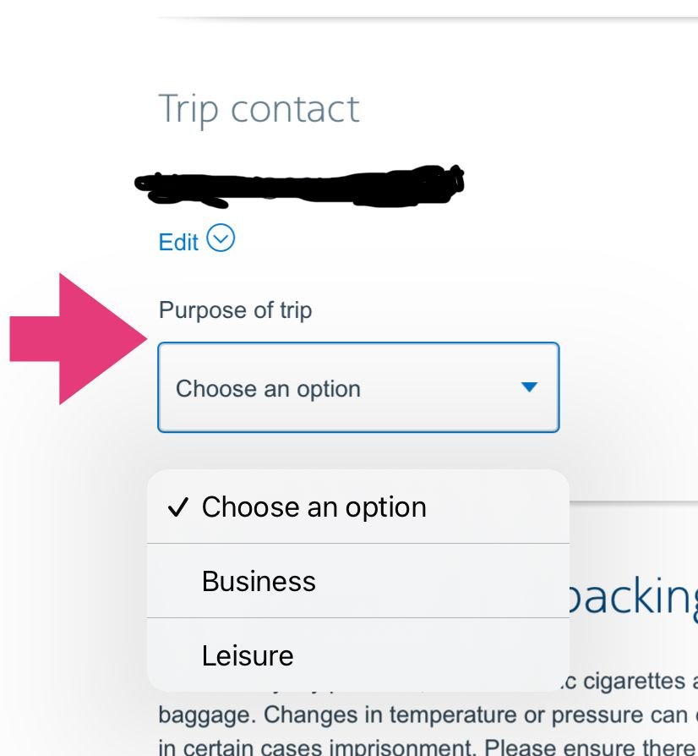Choose the Leisure option
Viewport: 698px width, 756px height.
(248, 655)
